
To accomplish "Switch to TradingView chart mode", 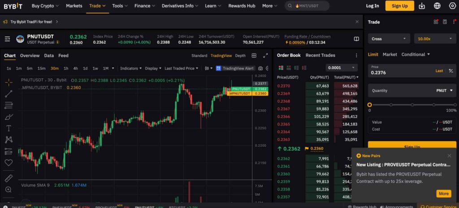I will (x=221, y=56).
